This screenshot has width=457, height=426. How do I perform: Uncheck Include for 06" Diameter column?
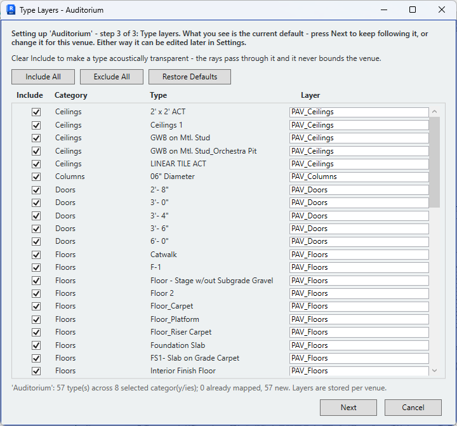(36, 176)
